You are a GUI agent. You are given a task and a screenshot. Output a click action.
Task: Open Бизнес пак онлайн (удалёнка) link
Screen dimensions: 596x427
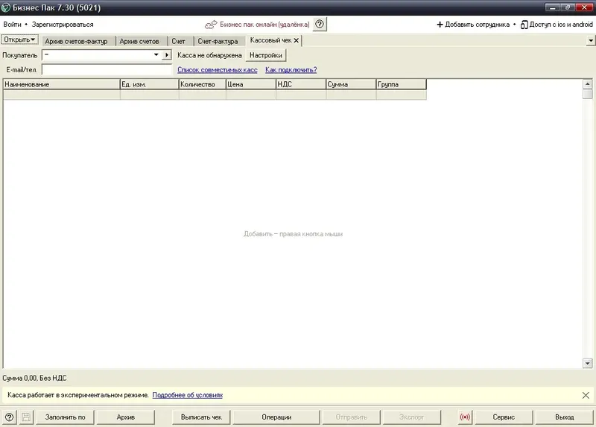(264, 25)
